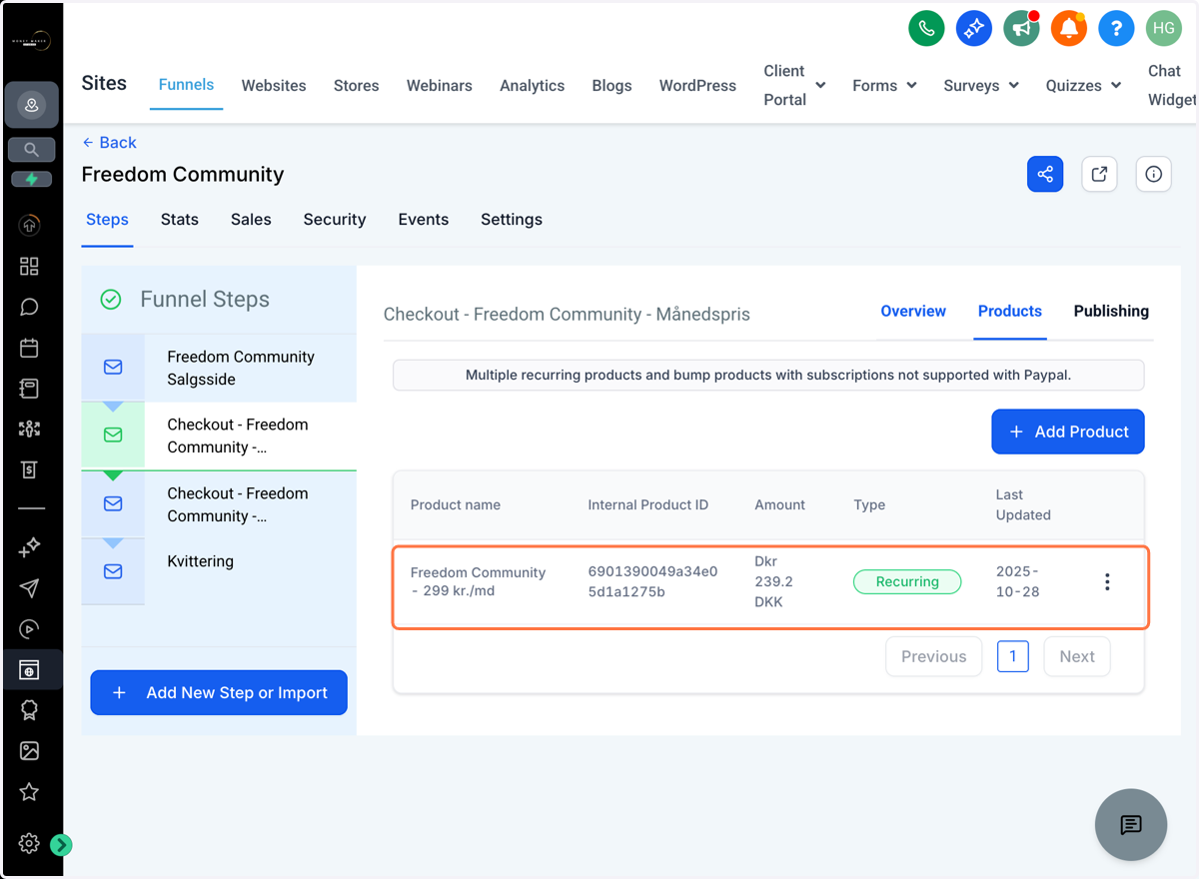
Task: Click the Recurring type badge
Action: pos(907,581)
